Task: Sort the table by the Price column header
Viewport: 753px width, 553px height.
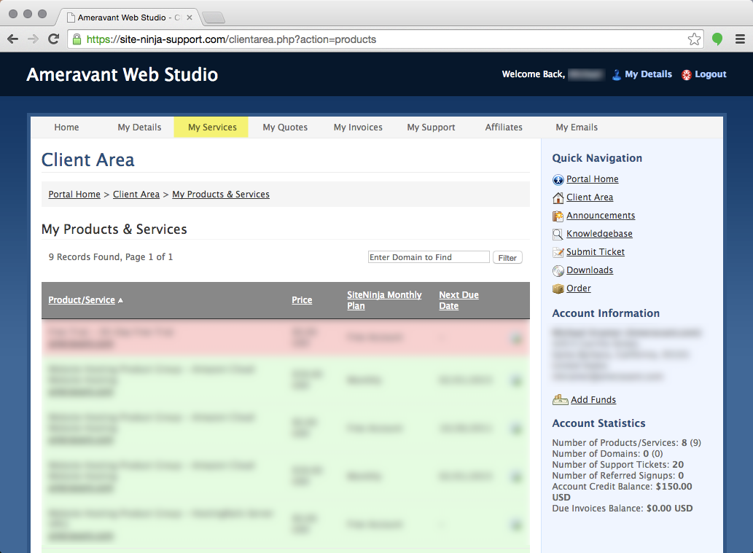Action: 301,299
